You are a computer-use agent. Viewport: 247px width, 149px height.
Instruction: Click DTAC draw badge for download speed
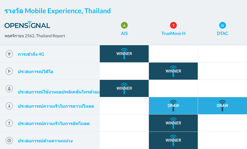click(x=222, y=106)
